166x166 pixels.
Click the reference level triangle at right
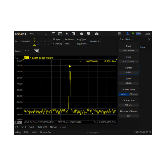(x=117, y=59)
